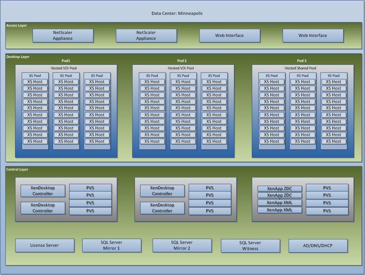Select the AD/DNS/DHCP box
This screenshot has height=275, width=365.
click(x=318, y=246)
